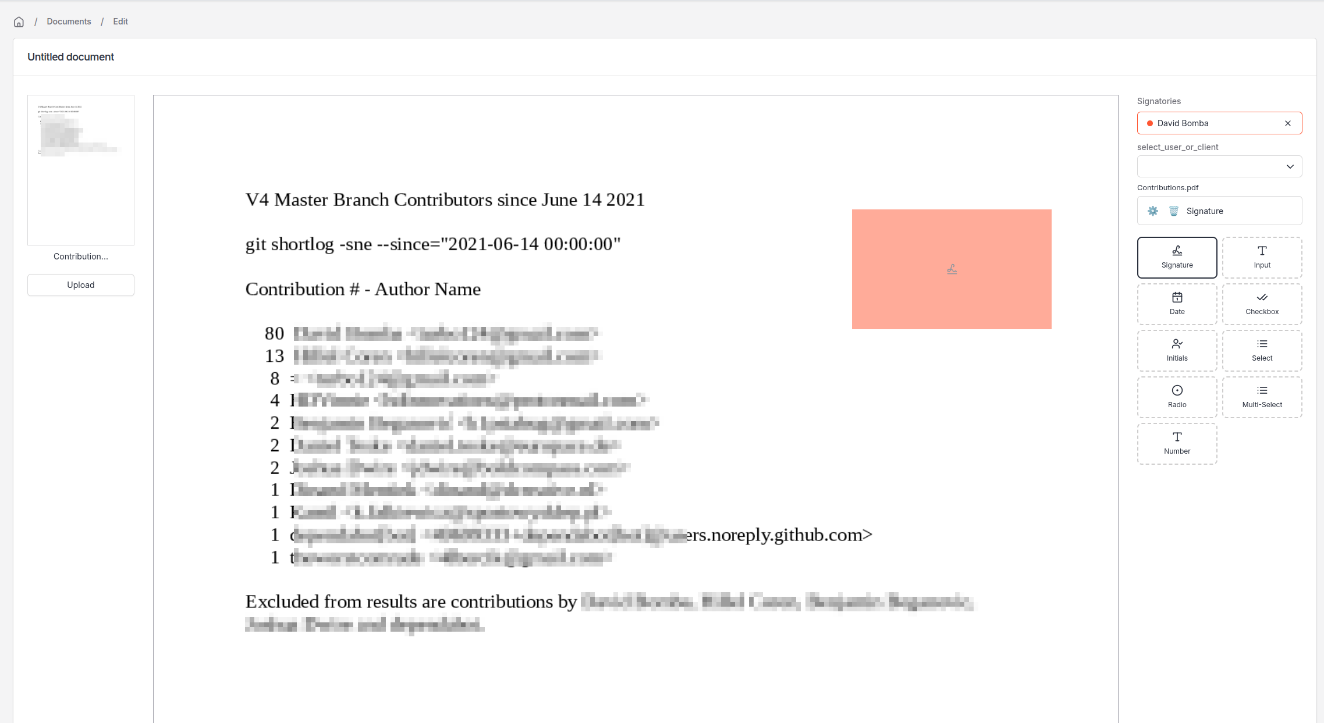This screenshot has width=1324, height=723.
Task: Click the Upload button
Action: point(81,285)
